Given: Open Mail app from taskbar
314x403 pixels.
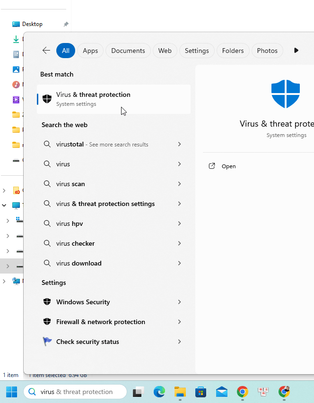Looking at the screenshot, I should tap(222, 392).
